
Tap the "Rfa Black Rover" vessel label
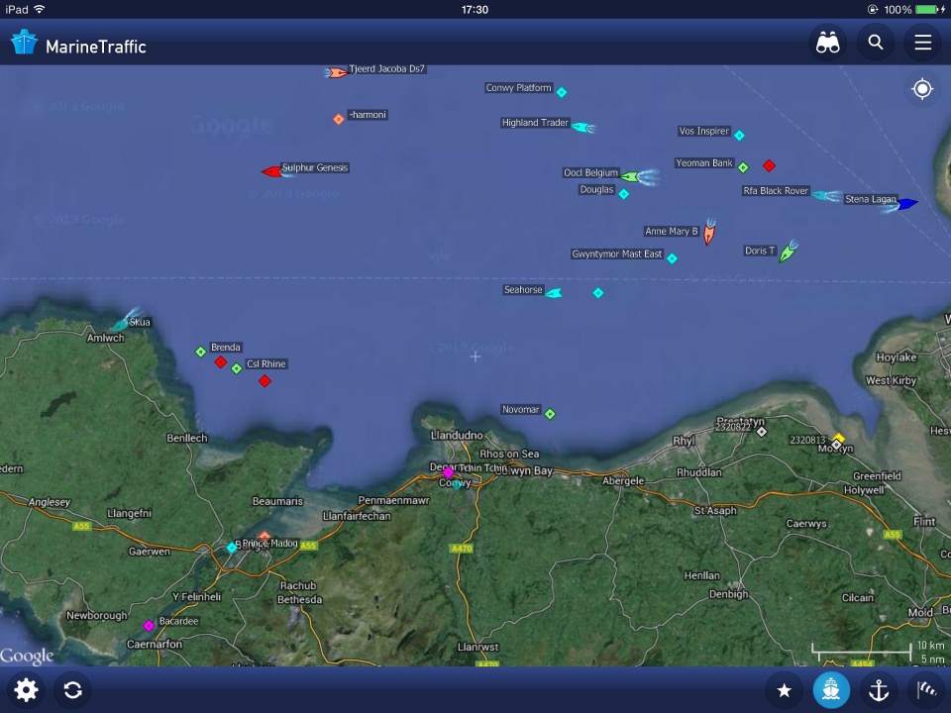(x=776, y=191)
